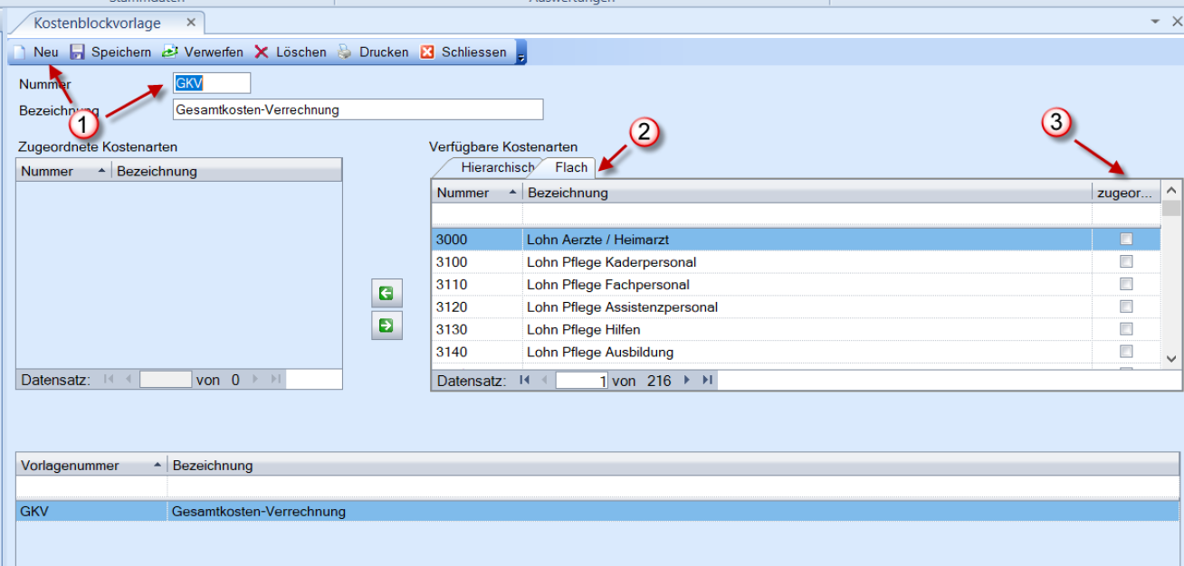This screenshot has width=1184, height=566.
Task: Discard changes with the Verwerfen icon
Action: (x=169, y=52)
